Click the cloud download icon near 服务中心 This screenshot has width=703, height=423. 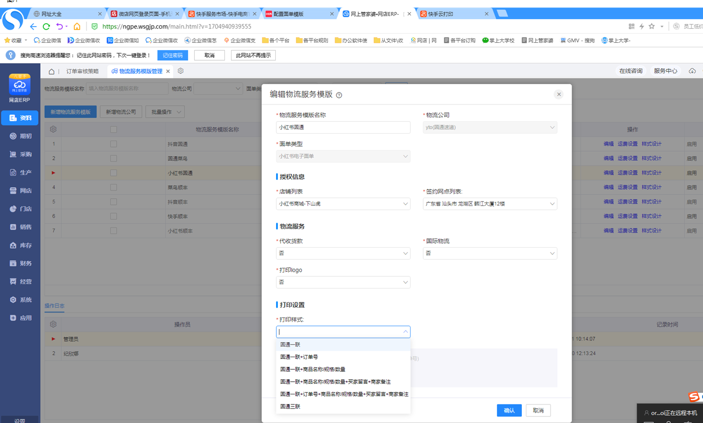point(692,71)
